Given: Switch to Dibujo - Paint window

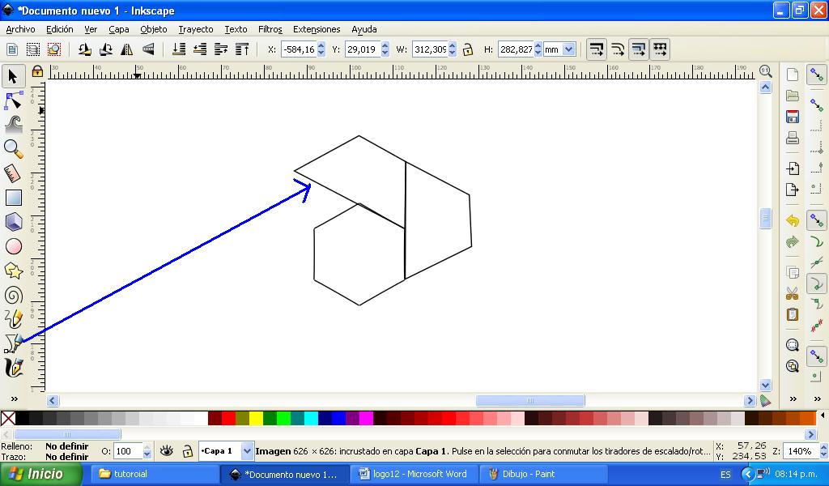Looking at the screenshot, I should tap(543, 474).
